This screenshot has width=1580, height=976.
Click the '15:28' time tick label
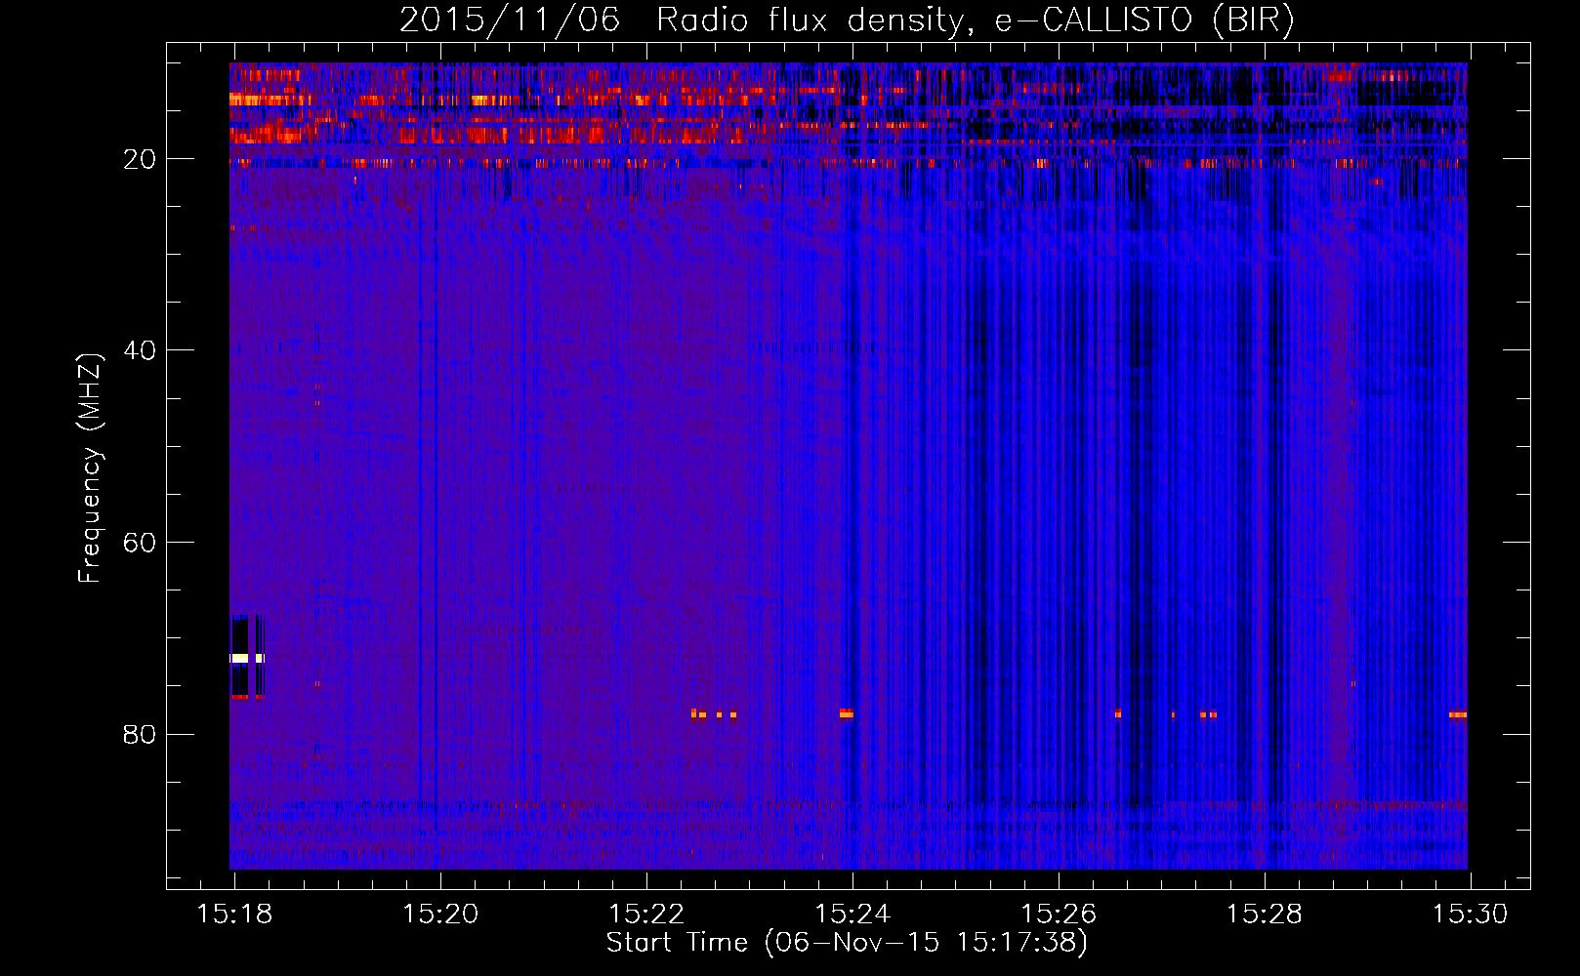pos(1265,915)
